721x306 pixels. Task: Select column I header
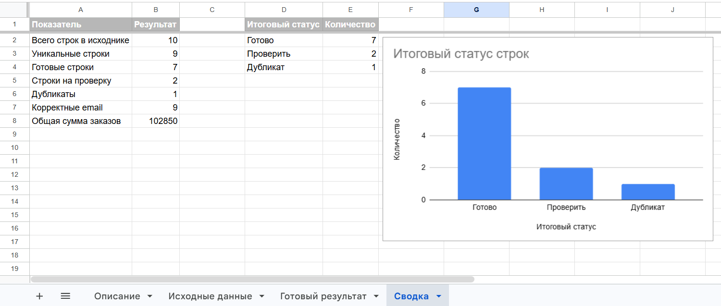[x=607, y=10]
